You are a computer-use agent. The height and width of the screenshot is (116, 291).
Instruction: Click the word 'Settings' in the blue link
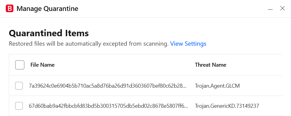[x=196, y=44]
